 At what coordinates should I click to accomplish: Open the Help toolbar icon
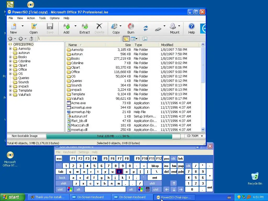(x=192, y=26)
